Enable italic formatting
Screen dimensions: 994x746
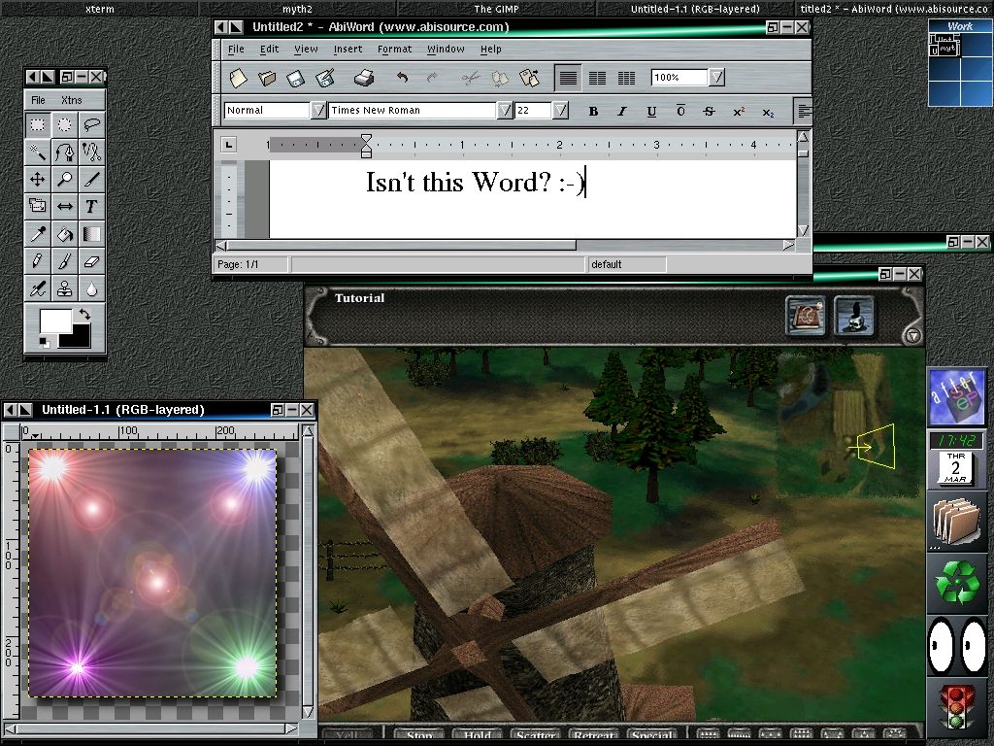coord(622,111)
